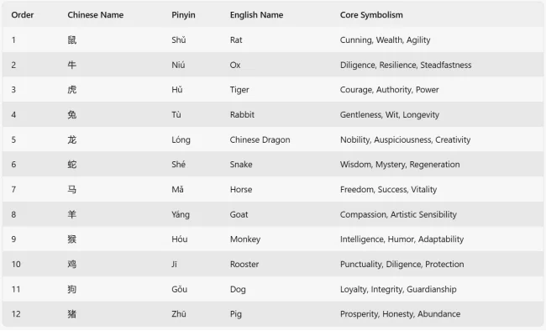This screenshot has width=546, height=331.
Task: Select the Pig symbolism 'Prosperity, Honesty, Abundance'
Action: tap(400, 314)
